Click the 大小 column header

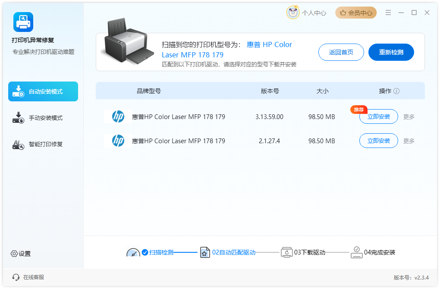tap(322, 91)
